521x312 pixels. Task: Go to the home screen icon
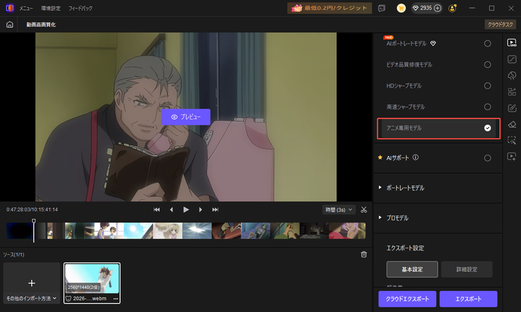pos(10,24)
